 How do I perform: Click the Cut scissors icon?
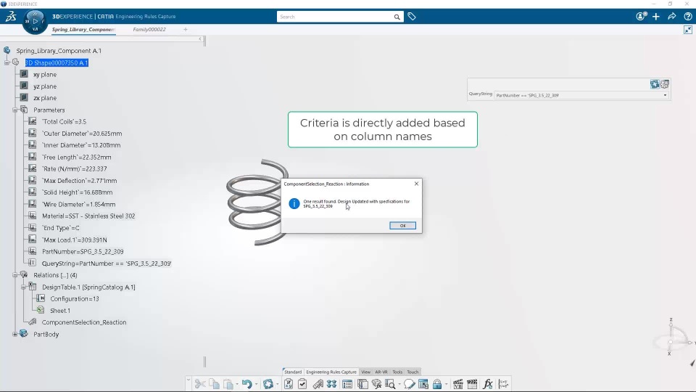click(200, 384)
